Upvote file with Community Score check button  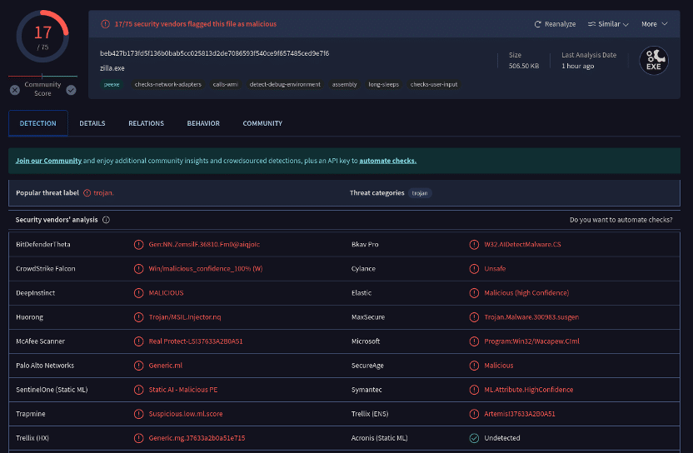pos(71,90)
